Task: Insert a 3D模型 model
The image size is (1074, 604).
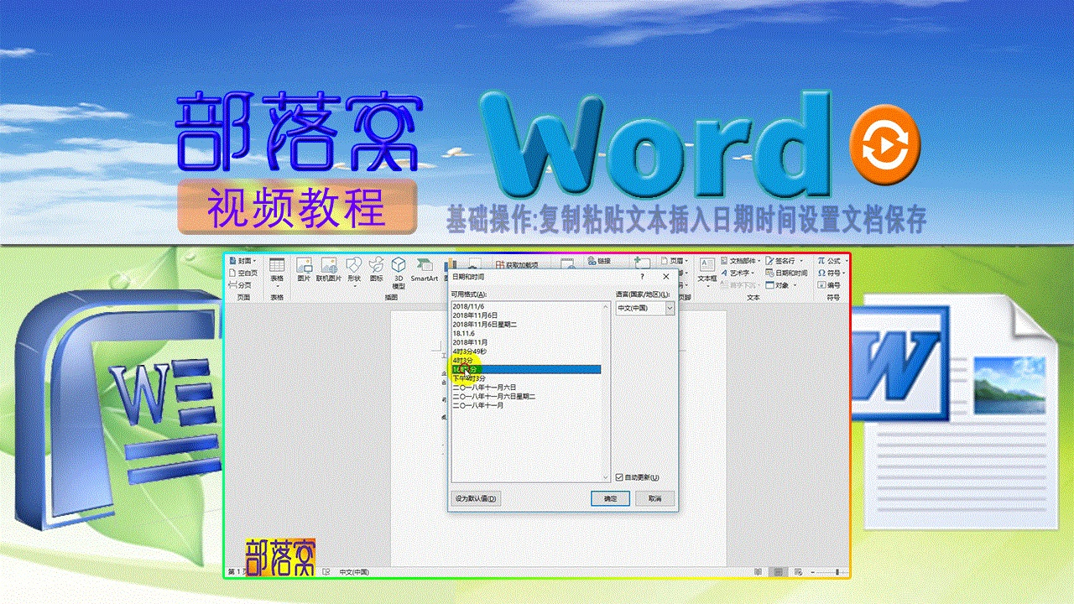Action: coord(399,273)
